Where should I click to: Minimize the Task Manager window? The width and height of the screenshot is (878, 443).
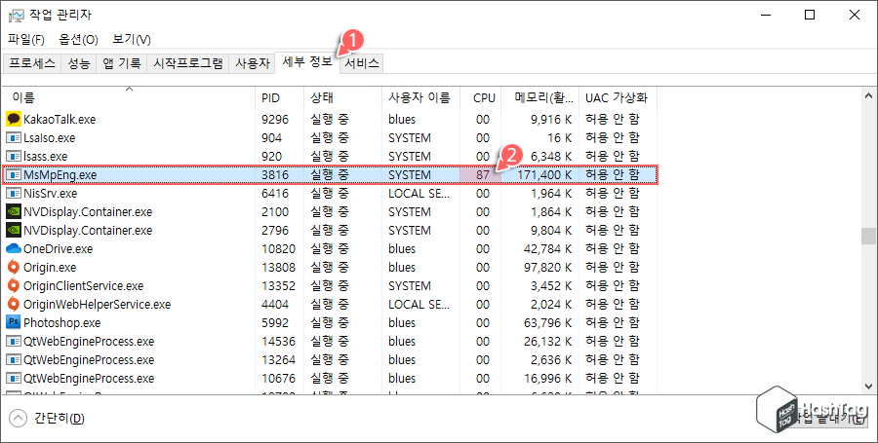point(765,15)
